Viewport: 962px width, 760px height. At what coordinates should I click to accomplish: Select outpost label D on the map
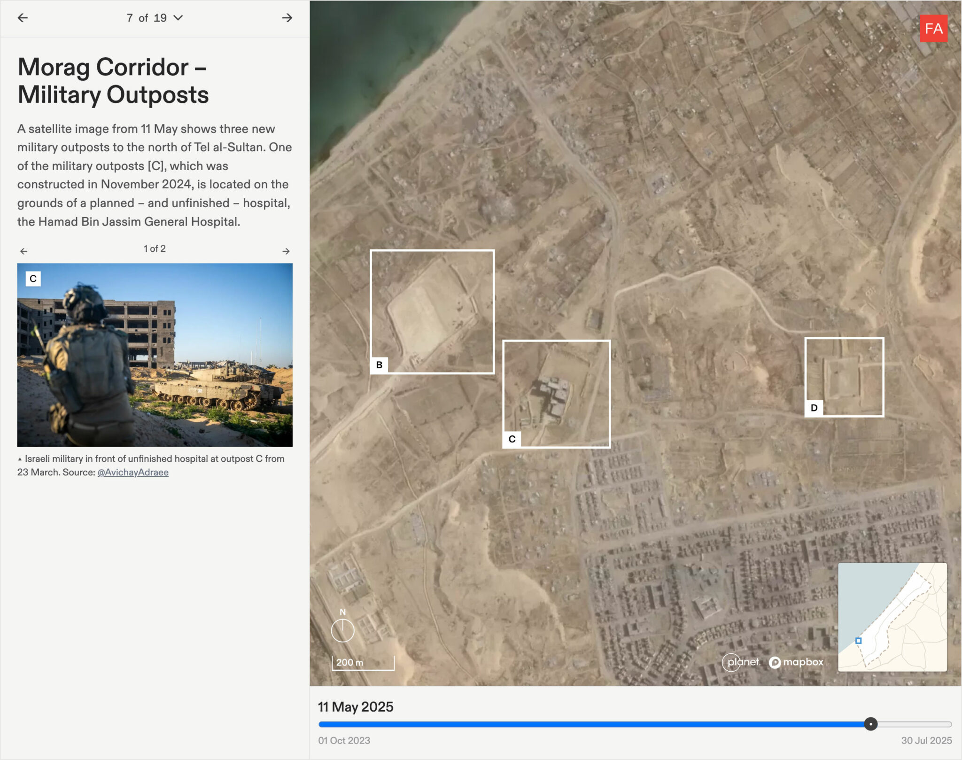814,408
